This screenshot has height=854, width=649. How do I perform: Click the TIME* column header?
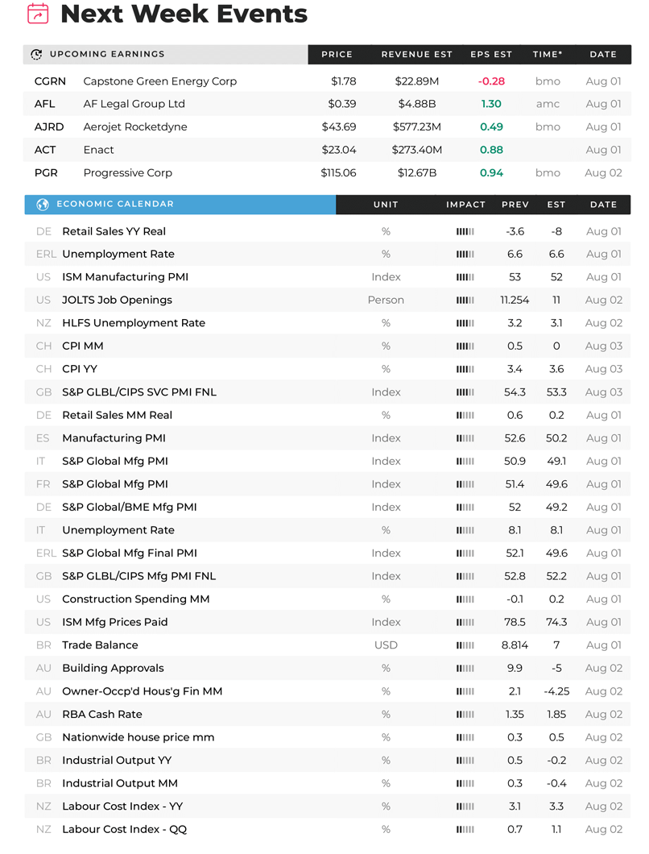point(548,55)
